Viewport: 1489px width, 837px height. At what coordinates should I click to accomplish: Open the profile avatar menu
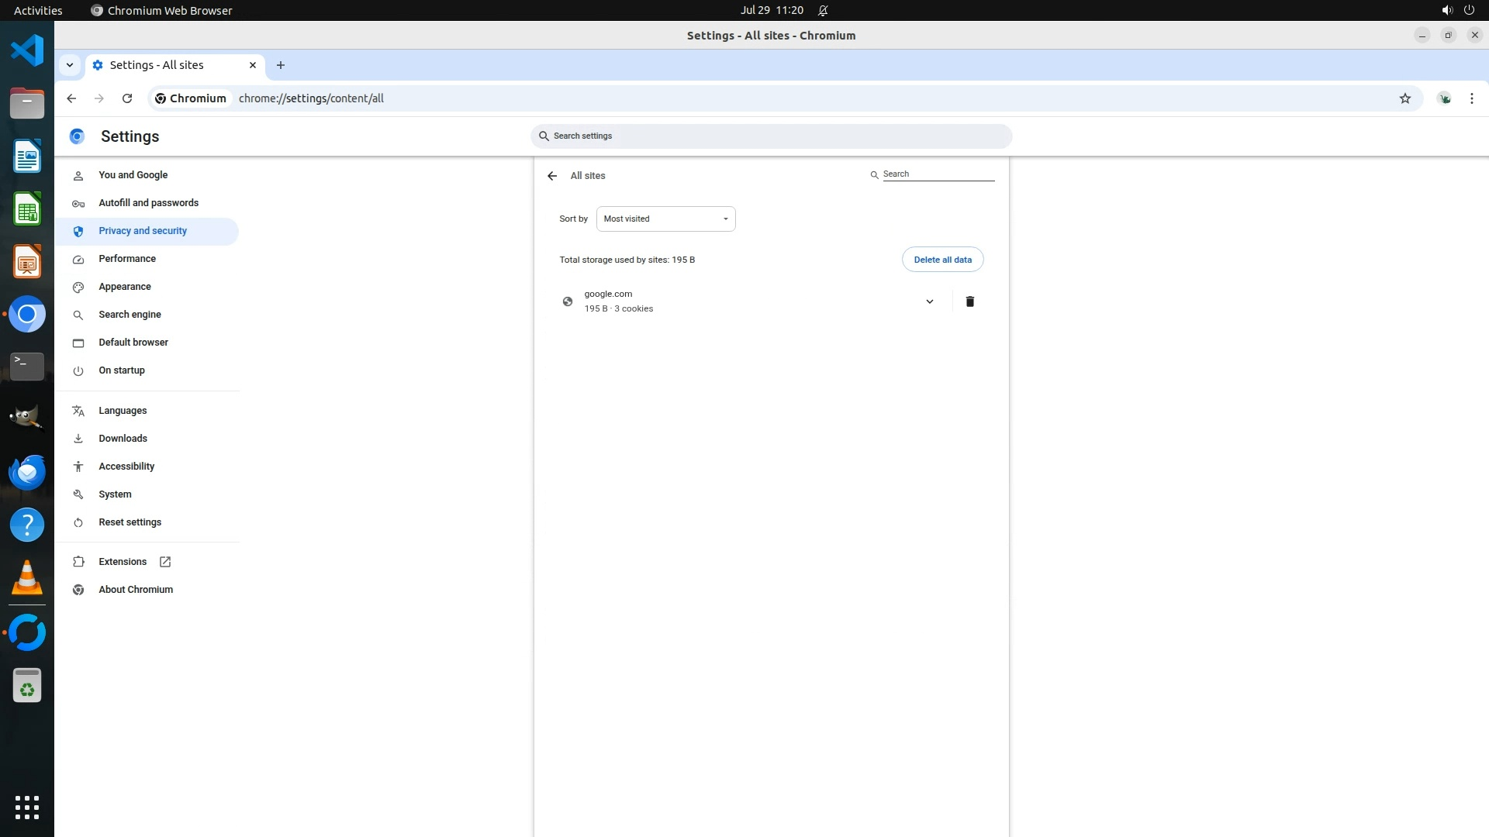1444,98
